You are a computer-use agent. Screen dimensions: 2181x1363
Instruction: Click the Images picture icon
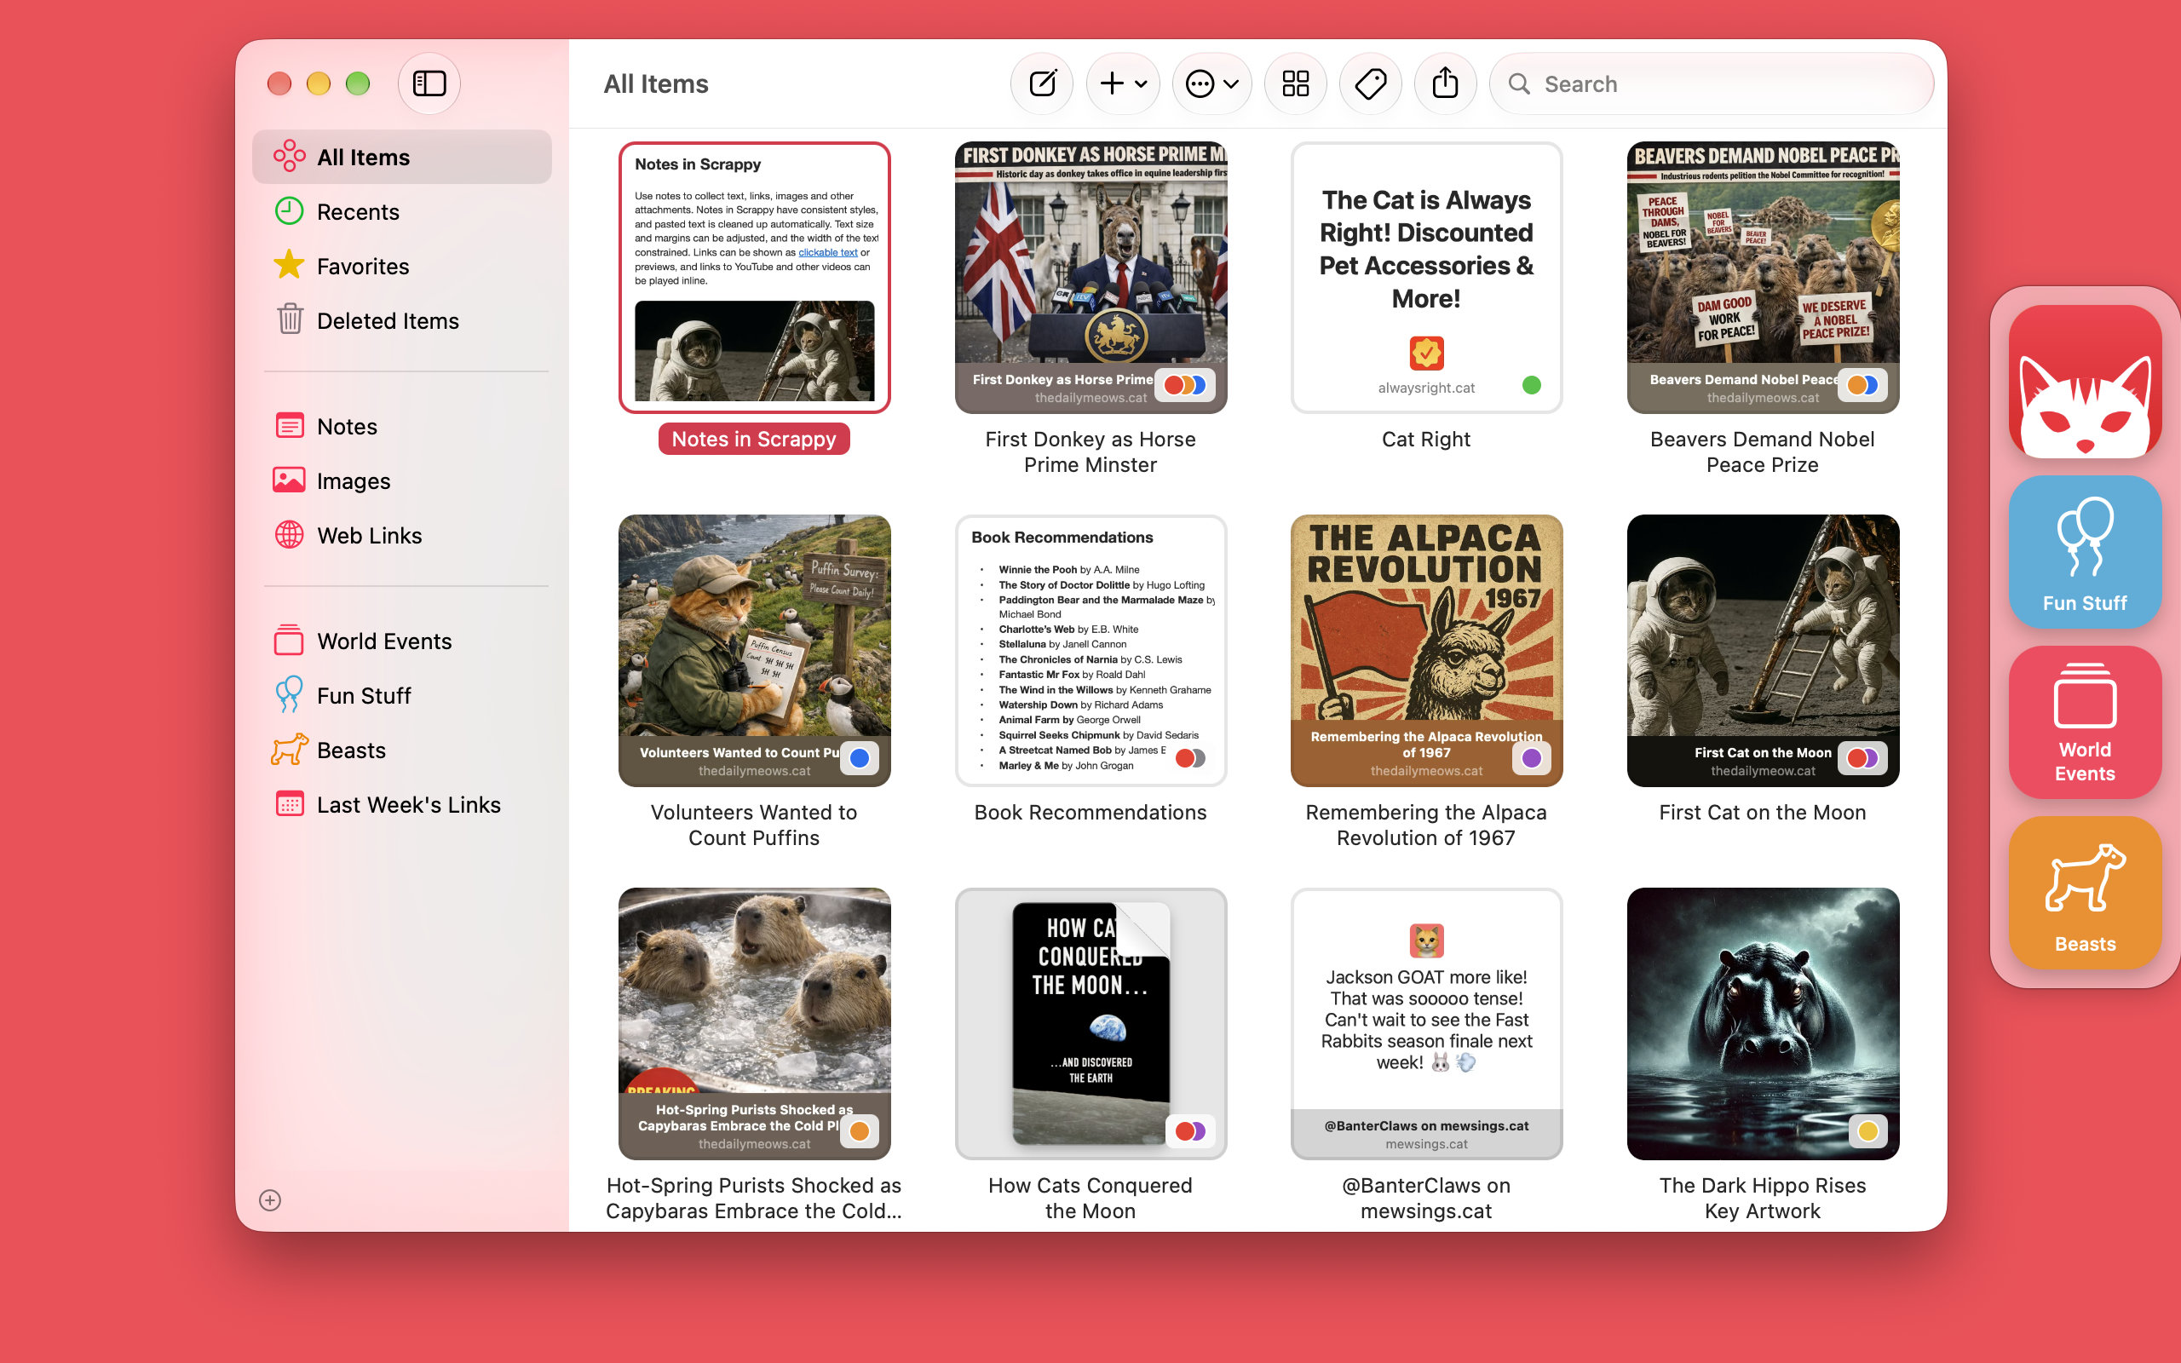(290, 480)
